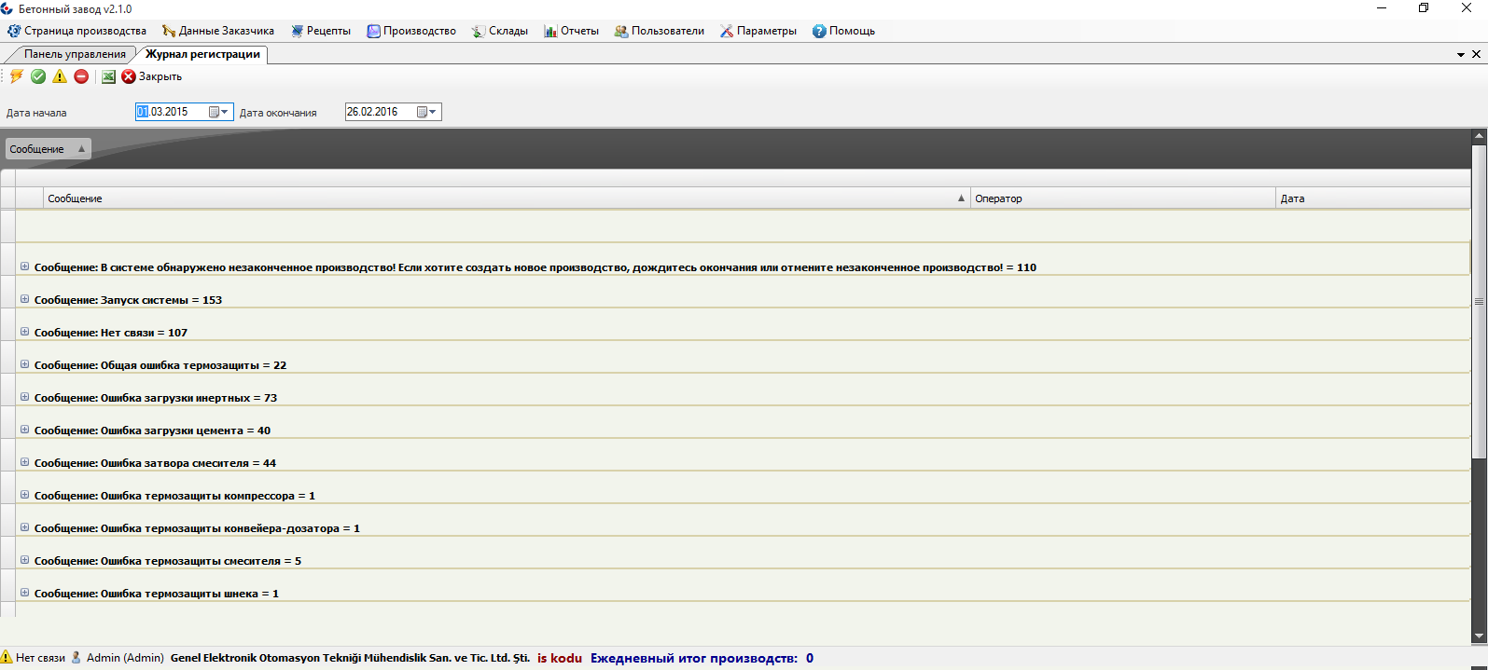The width and height of the screenshot is (1488, 670).
Task: Export the log with the Excel icon
Action: coord(108,76)
